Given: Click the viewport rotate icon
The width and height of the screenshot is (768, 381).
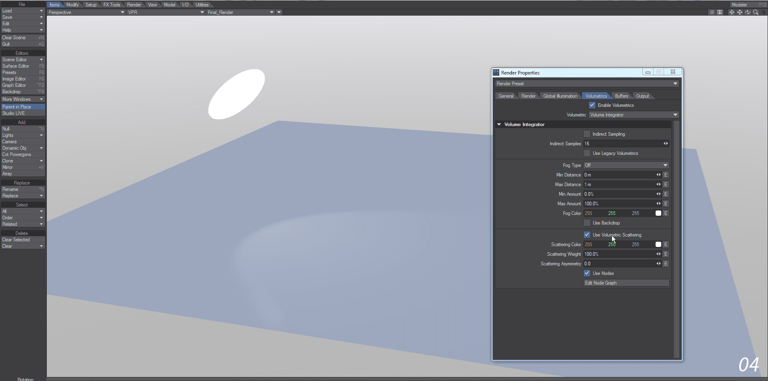Looking at the screenshot, I should [x=748, y=12].
